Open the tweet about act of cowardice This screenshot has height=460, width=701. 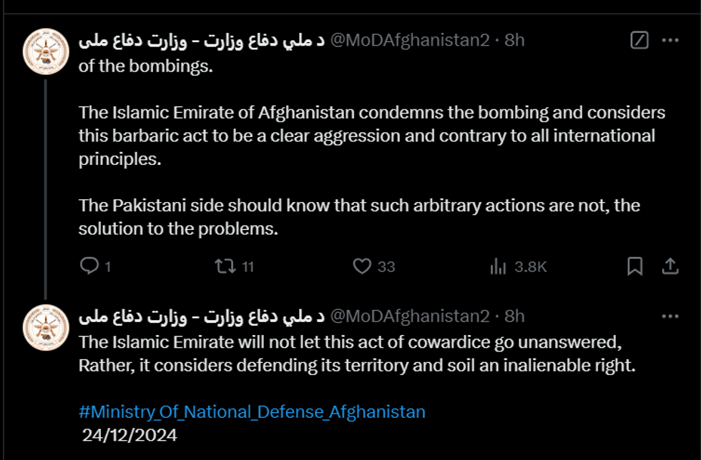point(358,354)
